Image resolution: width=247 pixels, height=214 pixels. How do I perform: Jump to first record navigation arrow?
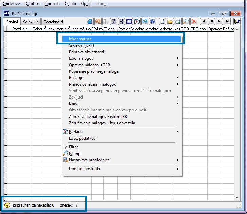(x=204, y=21)
